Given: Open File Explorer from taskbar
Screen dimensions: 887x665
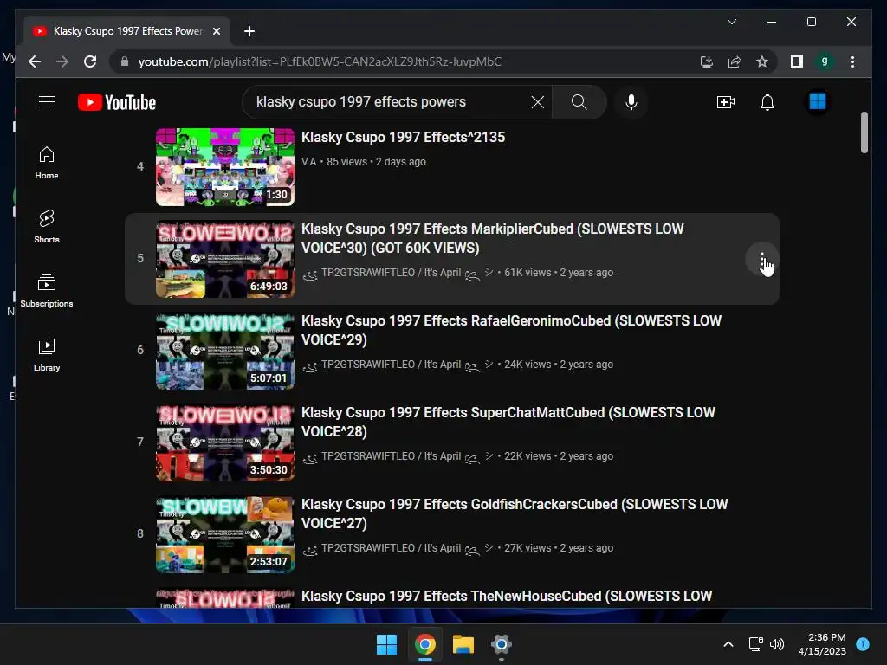Looking at the screenshot, I should click(x=463, y=644).
